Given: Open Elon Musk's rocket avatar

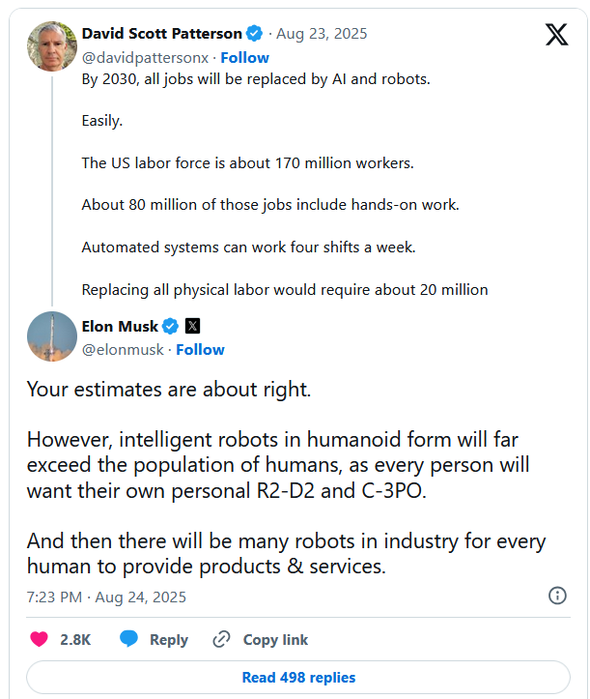Looking at the screenshot, I should (x=51, y=337).
